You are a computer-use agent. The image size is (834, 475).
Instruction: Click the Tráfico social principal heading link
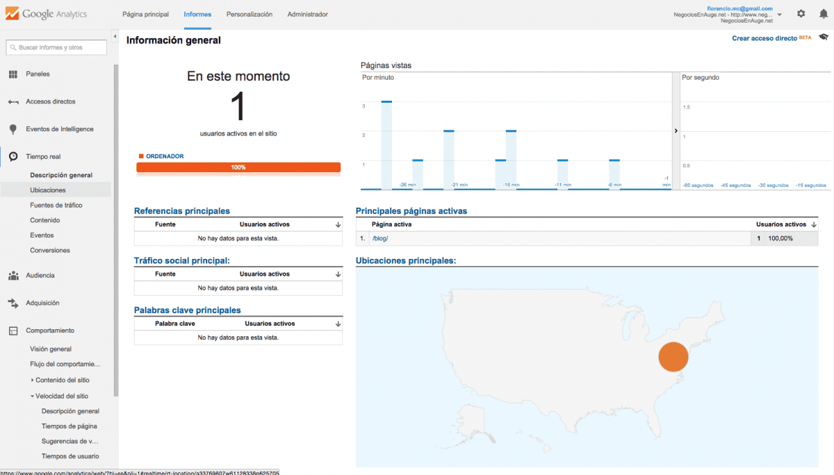(x=182, y=260)
